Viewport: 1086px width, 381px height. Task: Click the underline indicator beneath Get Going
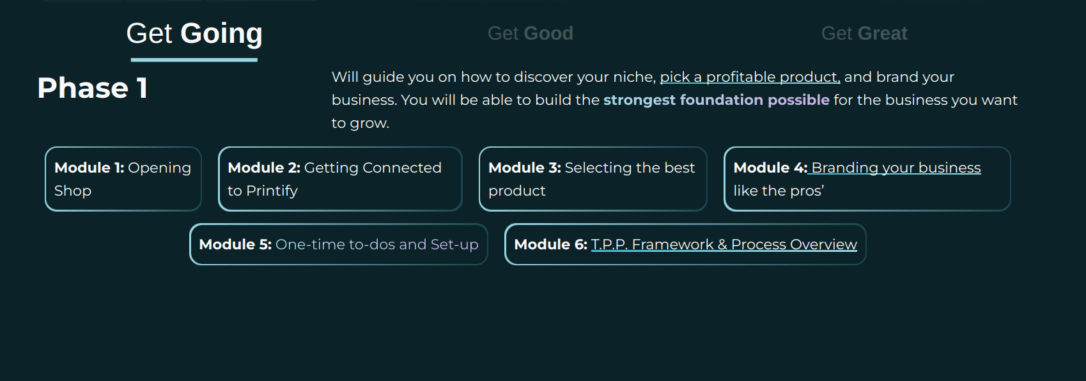pyautogui.click(x=194, y=59)
